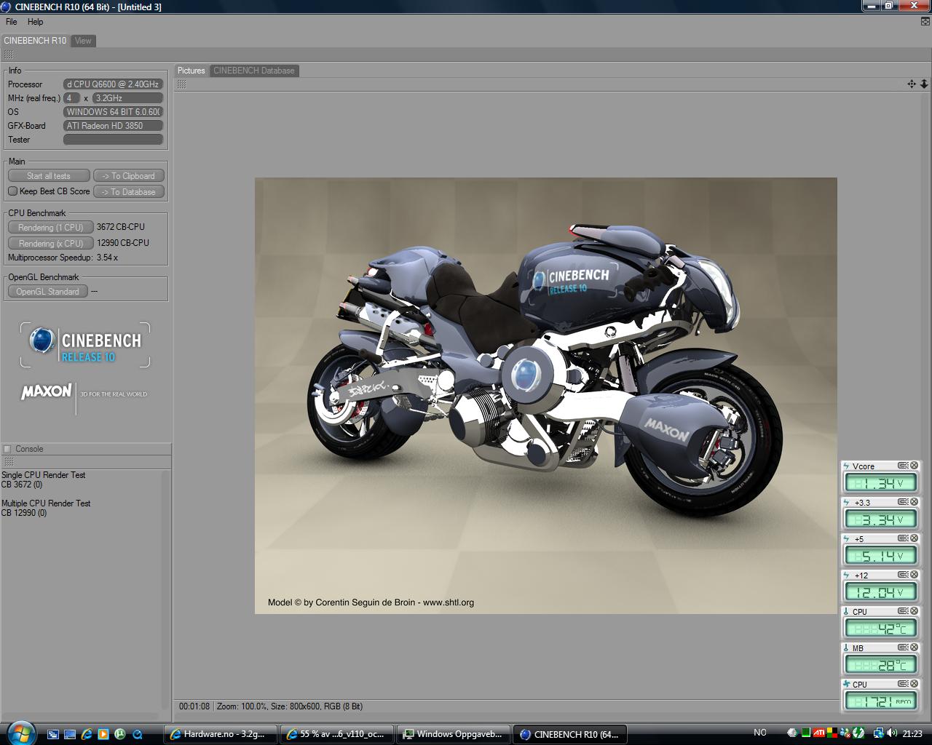Click Show Desktop in quick launch
This screenshot has height=745, width=932.
(70, 734)
